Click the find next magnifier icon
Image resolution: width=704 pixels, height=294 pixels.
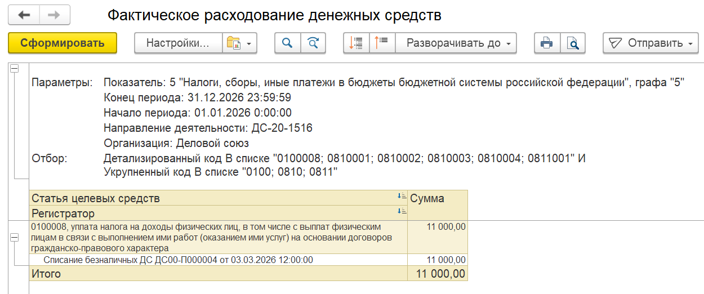coord(313,43)
